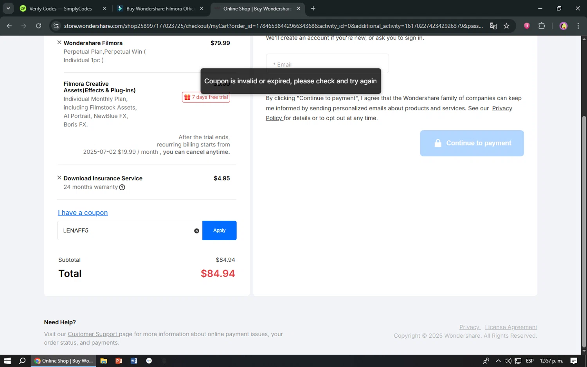Remove Download Insurance Service item
The image size is (587, 367).
(x=59, y=178)
